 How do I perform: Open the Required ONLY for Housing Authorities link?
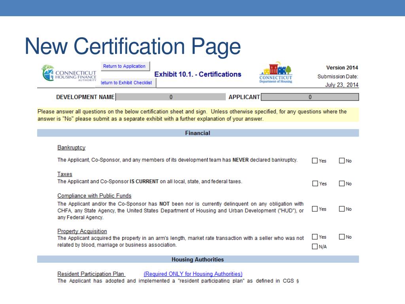coord(193,274)
